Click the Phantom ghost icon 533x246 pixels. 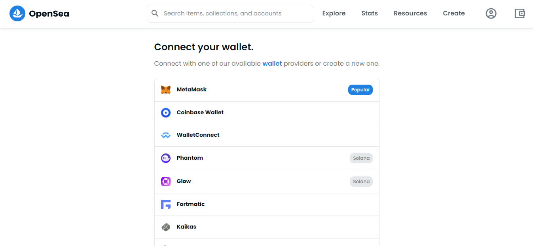(x=166, y=158)
